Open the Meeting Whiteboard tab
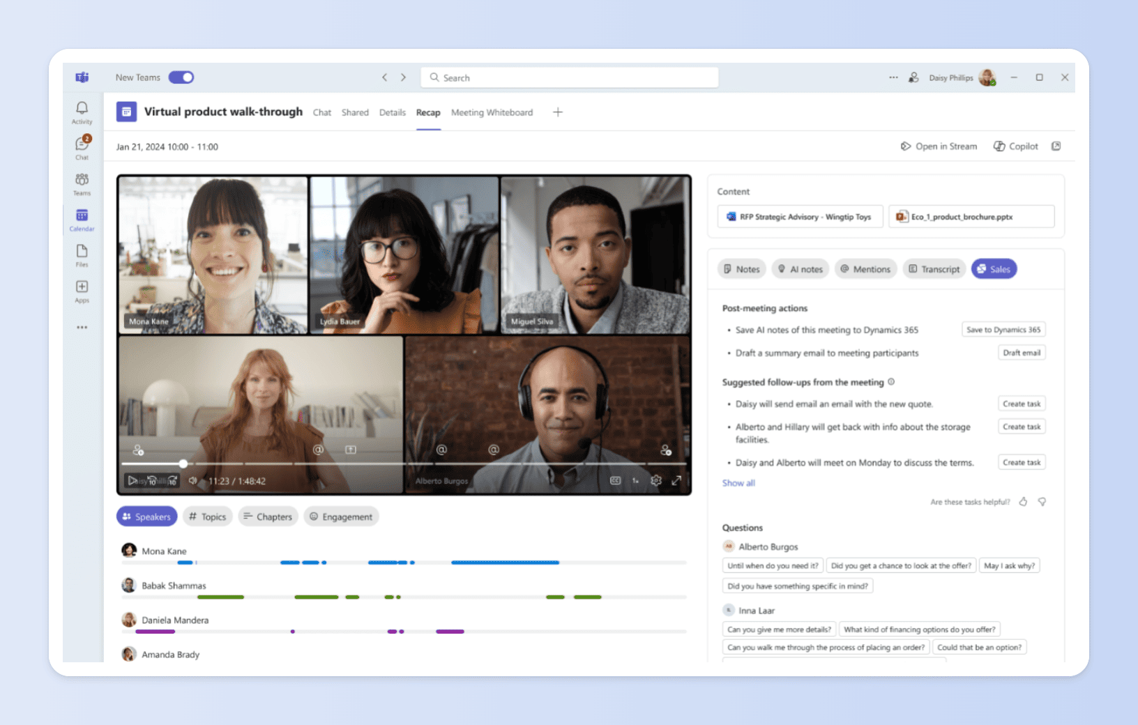 pyautogui.click(x=492, y=112)
